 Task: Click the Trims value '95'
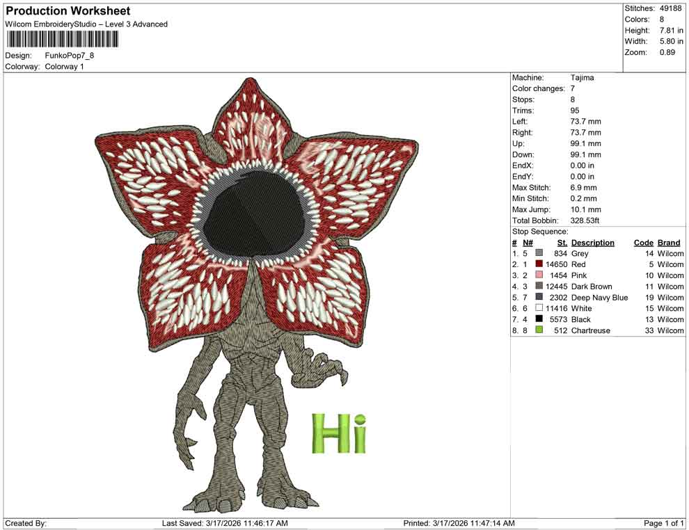[575, 111]
